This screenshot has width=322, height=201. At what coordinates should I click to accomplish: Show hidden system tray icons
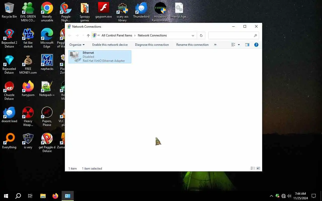[271, 196]
